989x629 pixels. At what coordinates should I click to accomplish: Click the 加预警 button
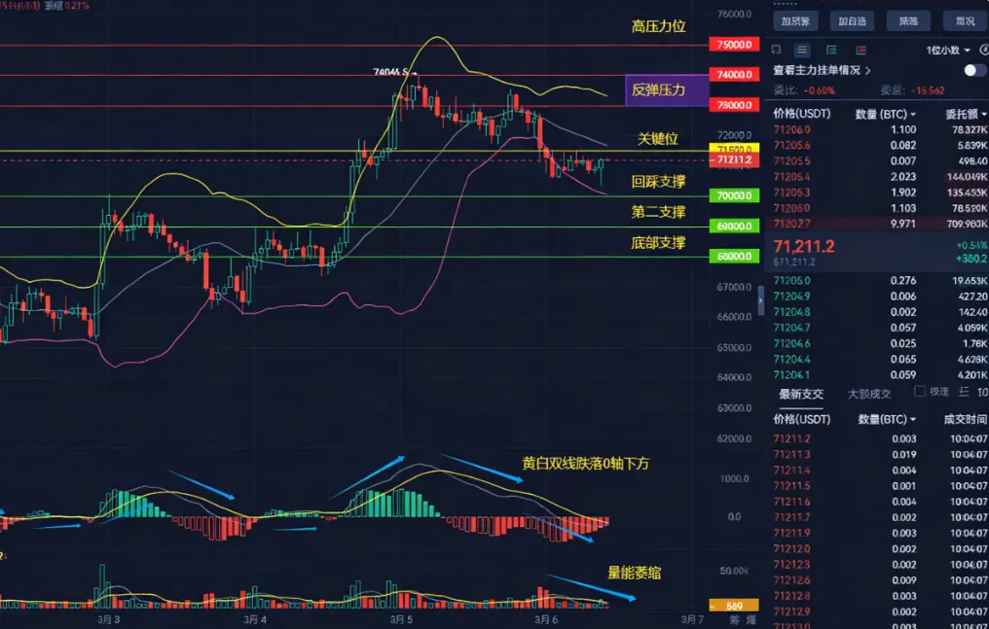click(x=795, y=20)
